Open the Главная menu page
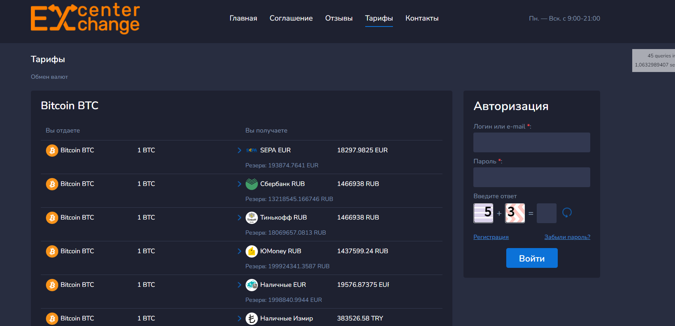This screenshot has height=326, width=675. [x=243, y=18]
